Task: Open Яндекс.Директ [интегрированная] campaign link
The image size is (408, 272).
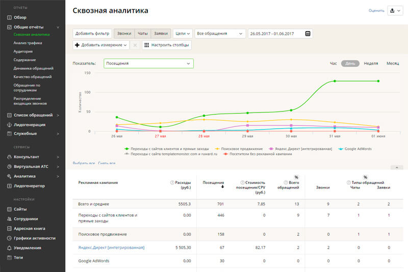Action: point(111,248)
